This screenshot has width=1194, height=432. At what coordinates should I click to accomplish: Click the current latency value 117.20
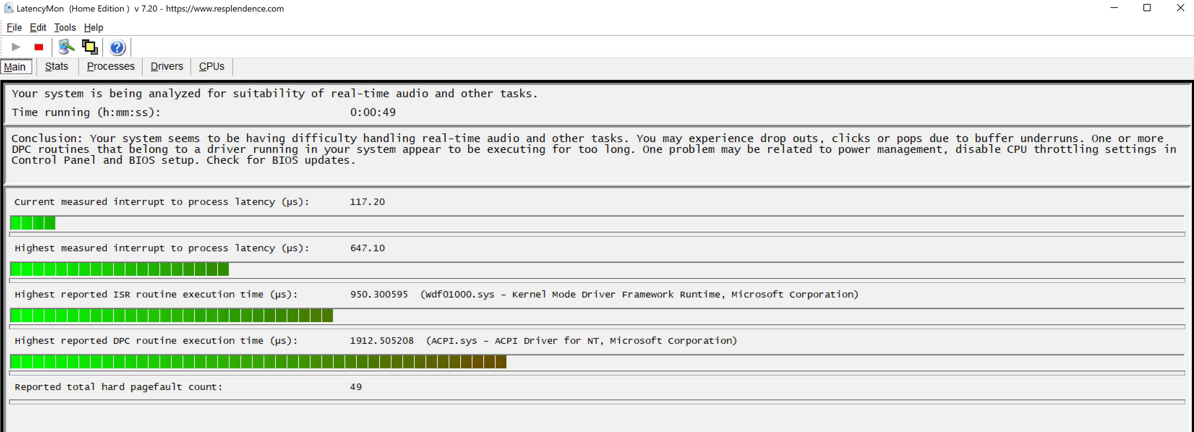pos(367,202)
